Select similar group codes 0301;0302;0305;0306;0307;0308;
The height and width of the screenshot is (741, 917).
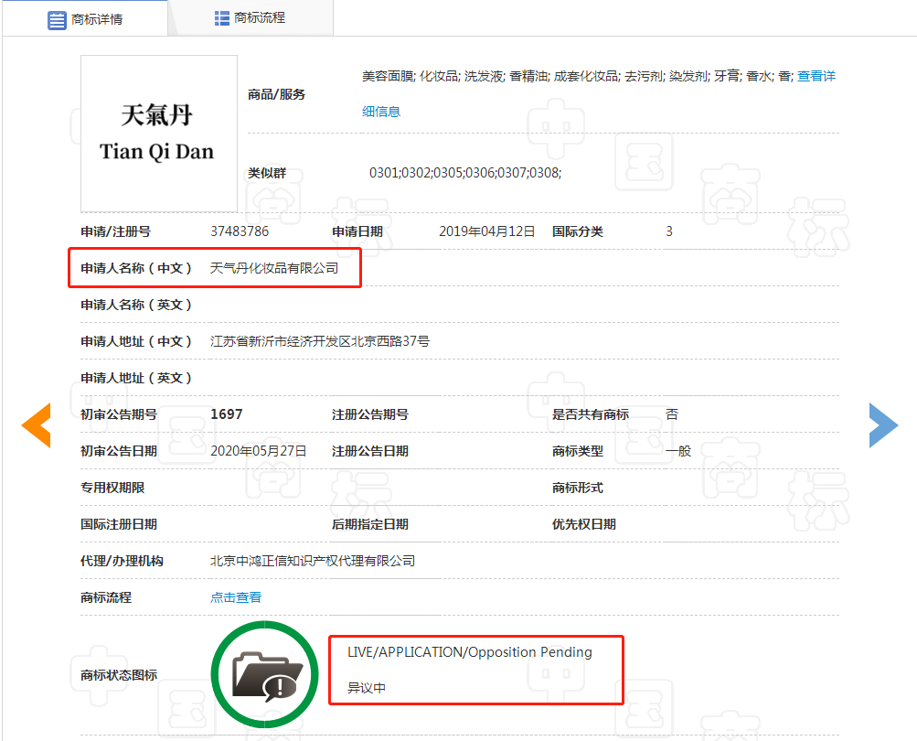click(x=465, y=173)
